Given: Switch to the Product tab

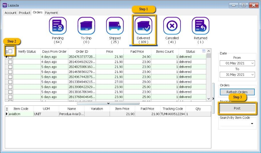Looking at the screenshot, I should point(25,13).
